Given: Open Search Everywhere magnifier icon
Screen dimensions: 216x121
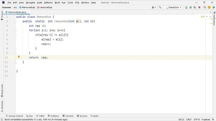Looking at the screenshot, I should click(x=205, y=7).
